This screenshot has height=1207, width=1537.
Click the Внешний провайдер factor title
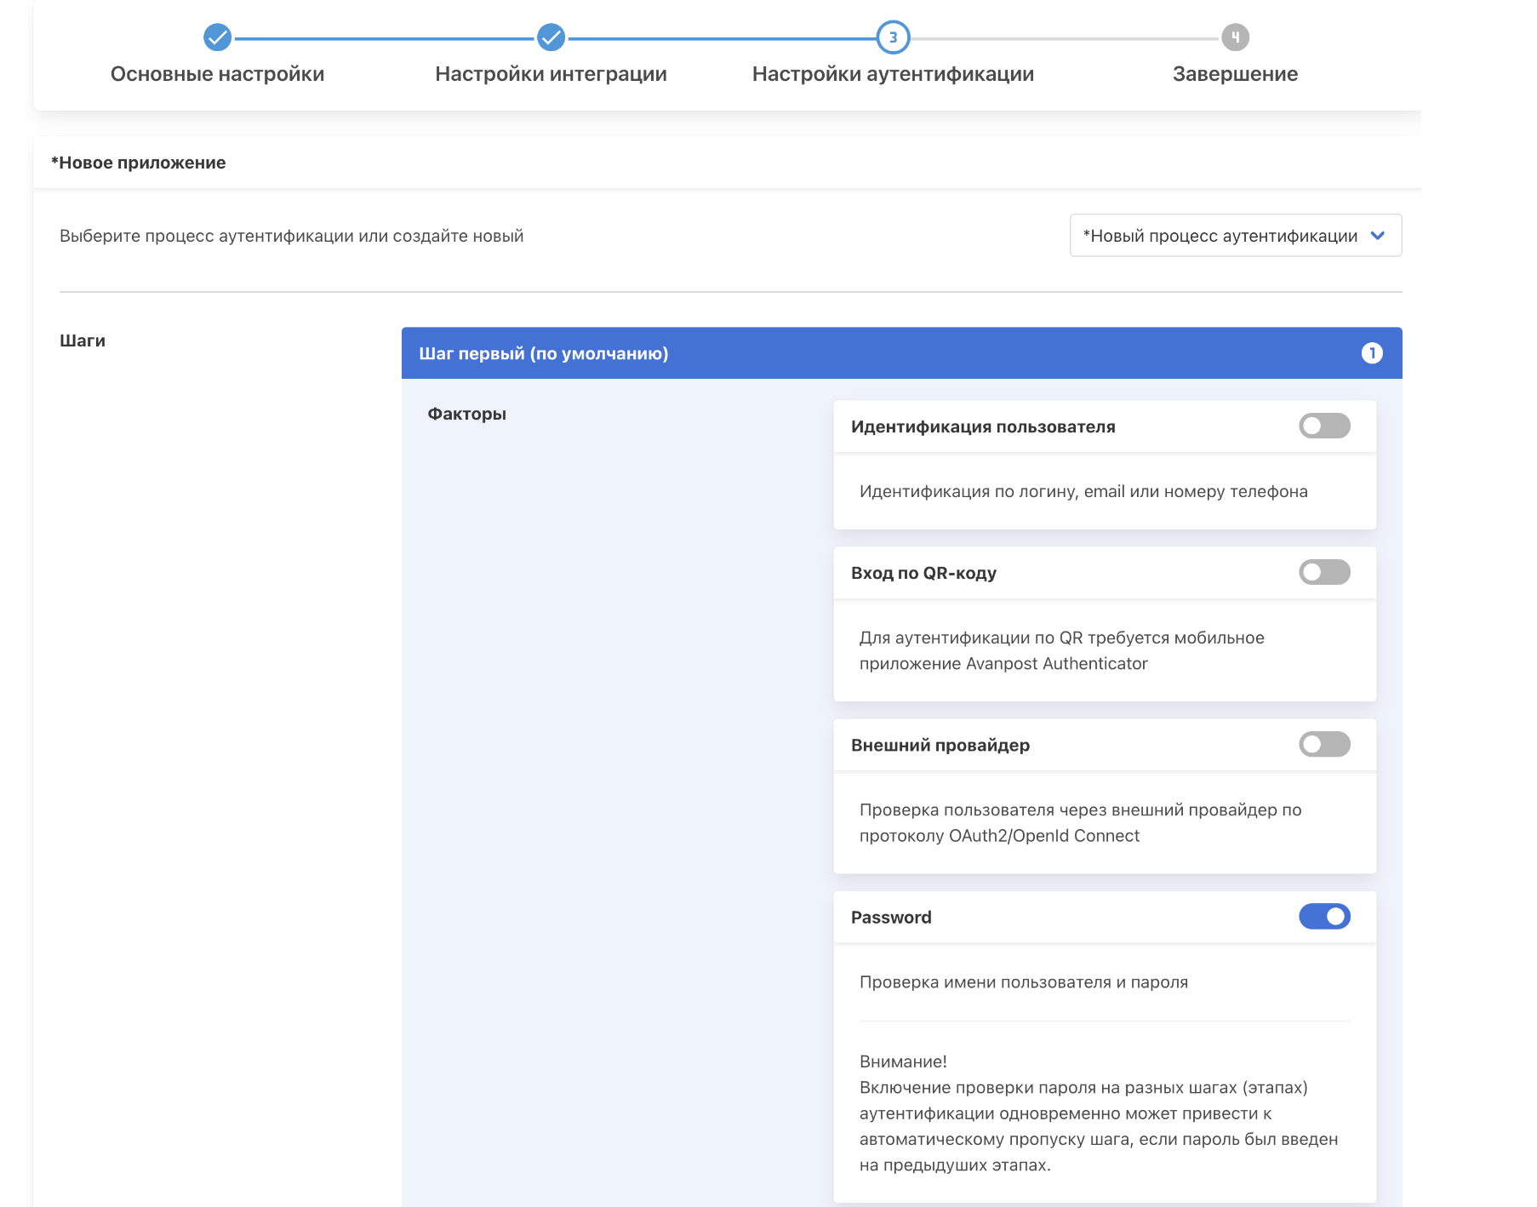940,746
